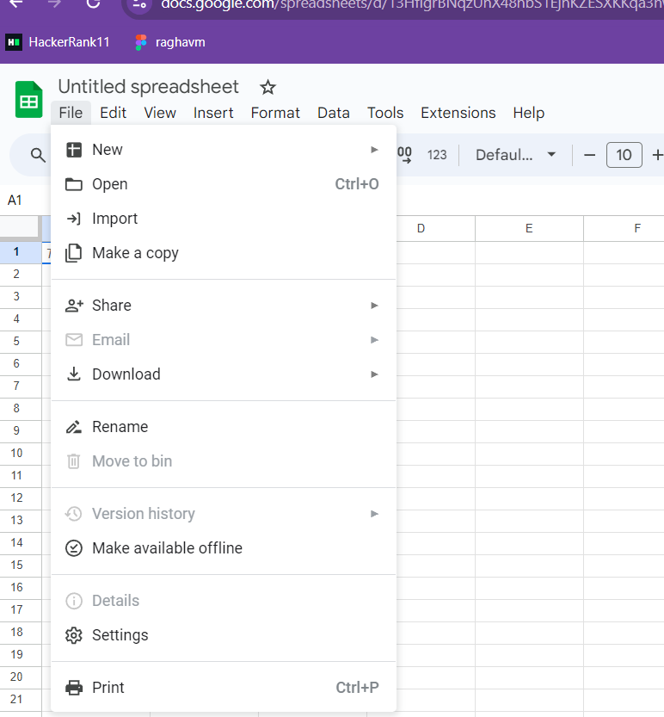
Task: Increase font size with plus button
Action: (657, 155)
